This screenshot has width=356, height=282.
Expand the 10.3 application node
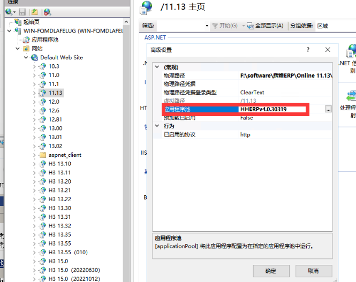coord(34,66)
